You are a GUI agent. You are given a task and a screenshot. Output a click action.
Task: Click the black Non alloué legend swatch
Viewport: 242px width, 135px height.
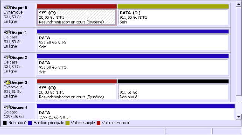[5, 123]
